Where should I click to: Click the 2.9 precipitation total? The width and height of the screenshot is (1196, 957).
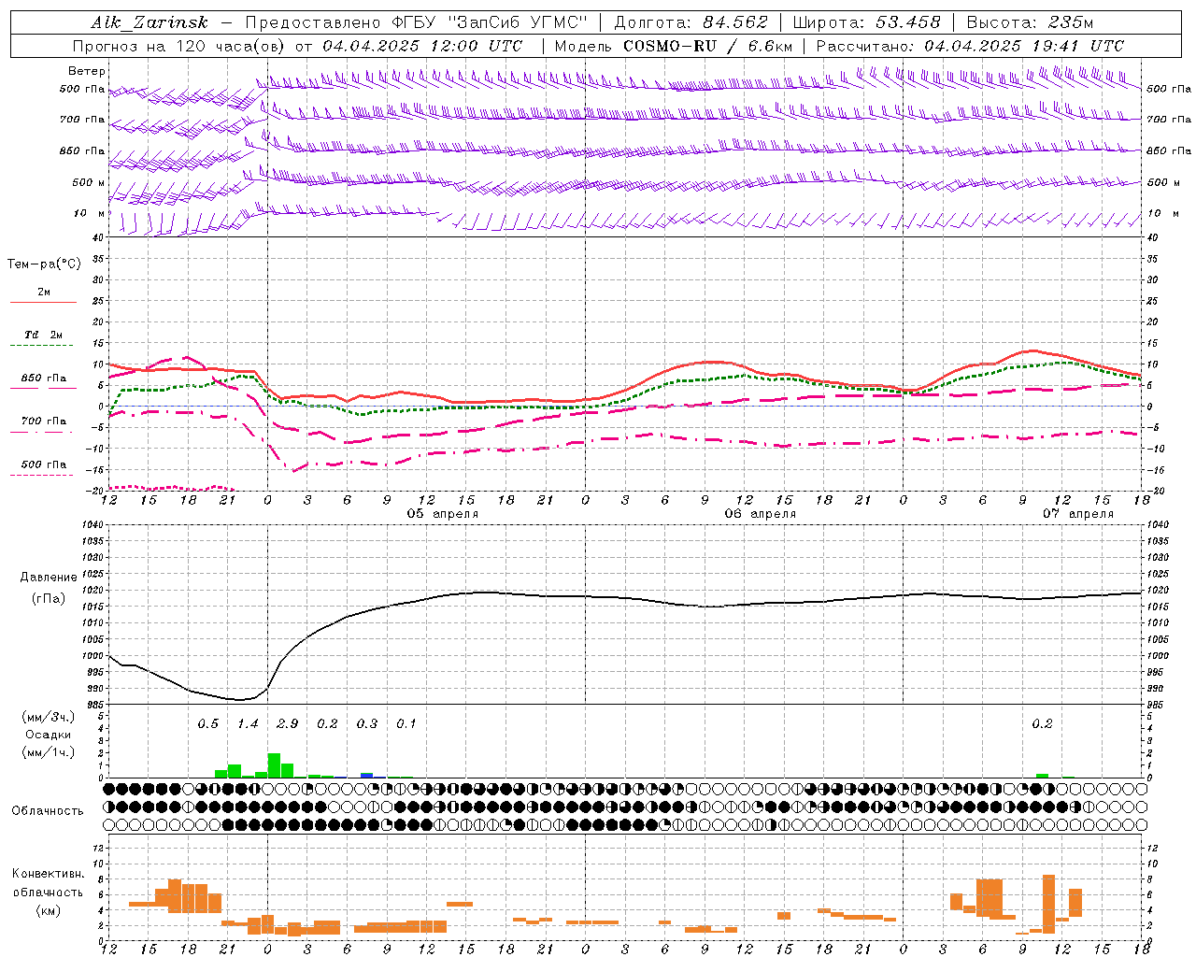[x=288, y=724]
